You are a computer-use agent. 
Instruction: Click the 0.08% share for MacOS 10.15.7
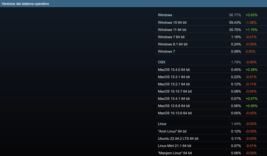point(236,91)
